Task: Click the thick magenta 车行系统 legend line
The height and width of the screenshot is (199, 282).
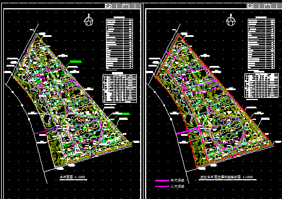Action: pos(162,180)
